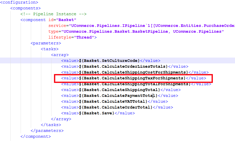Click the Basket.CalculateShippingTaxForShipments value line
235x141 pixels.
[134, 78]
